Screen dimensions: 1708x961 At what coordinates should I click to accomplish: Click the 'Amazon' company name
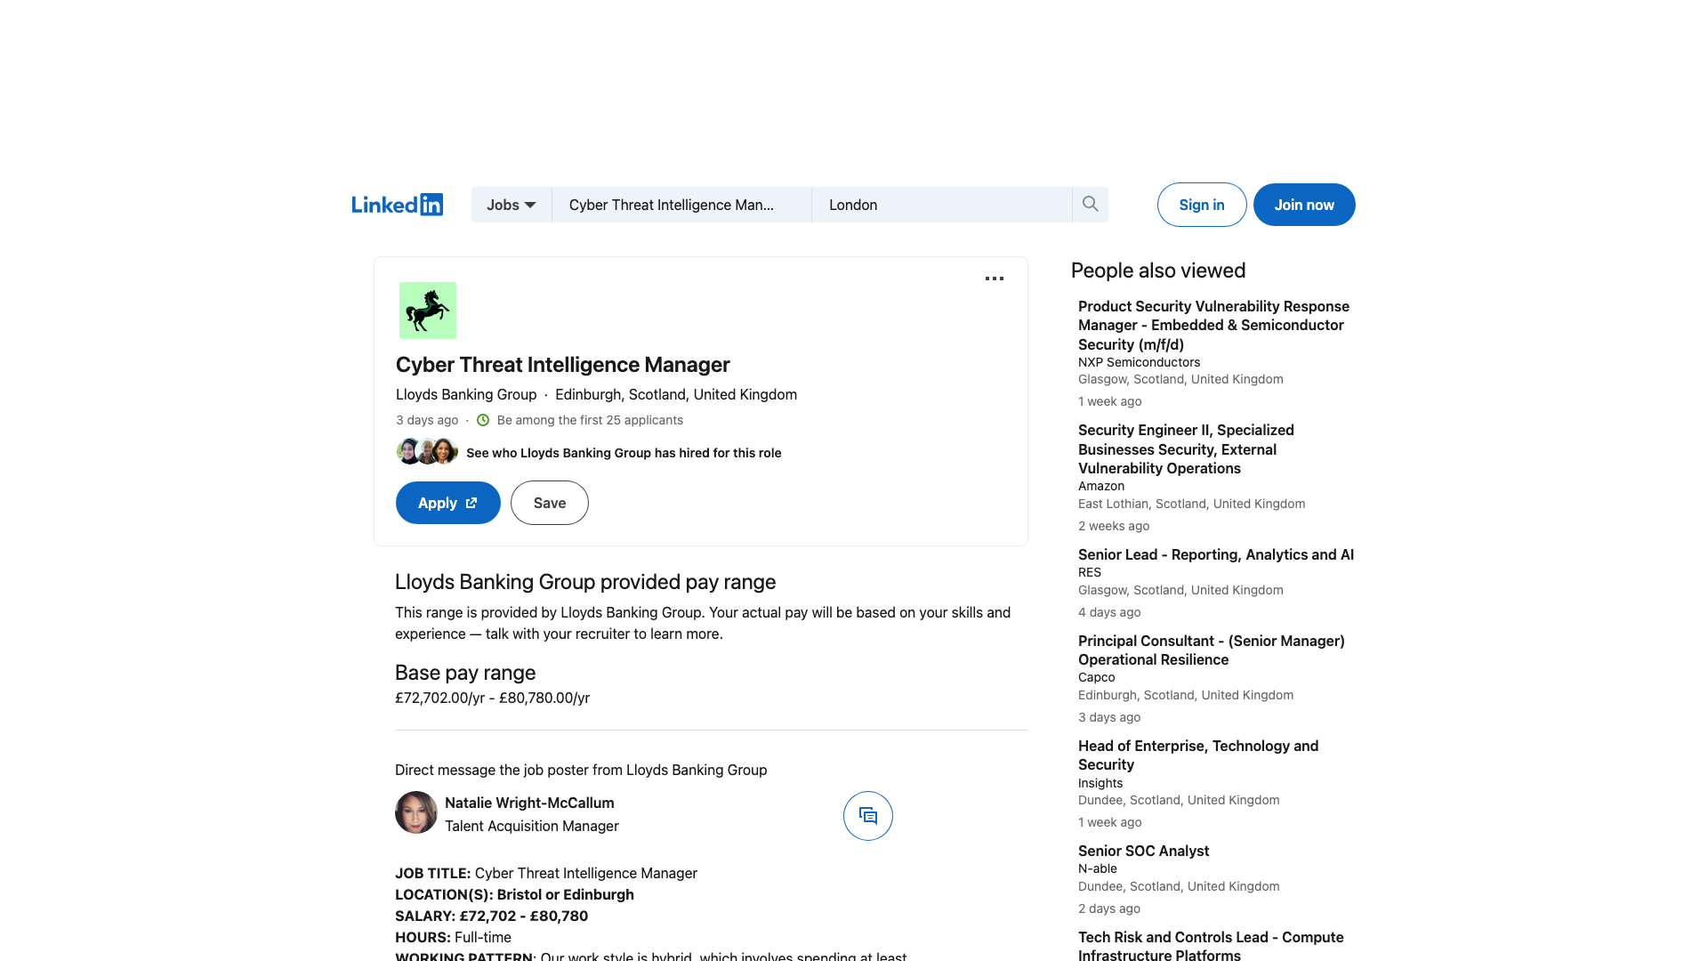[x=1101, y=486]
